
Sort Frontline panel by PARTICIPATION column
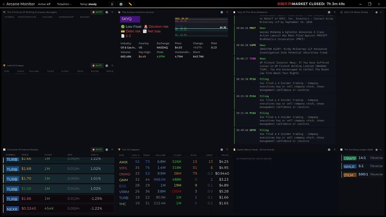pyautogui.click(x=27, y=17)
